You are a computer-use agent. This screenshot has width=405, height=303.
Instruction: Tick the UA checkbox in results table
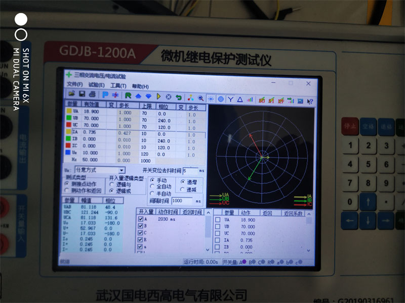pos(217,220)
